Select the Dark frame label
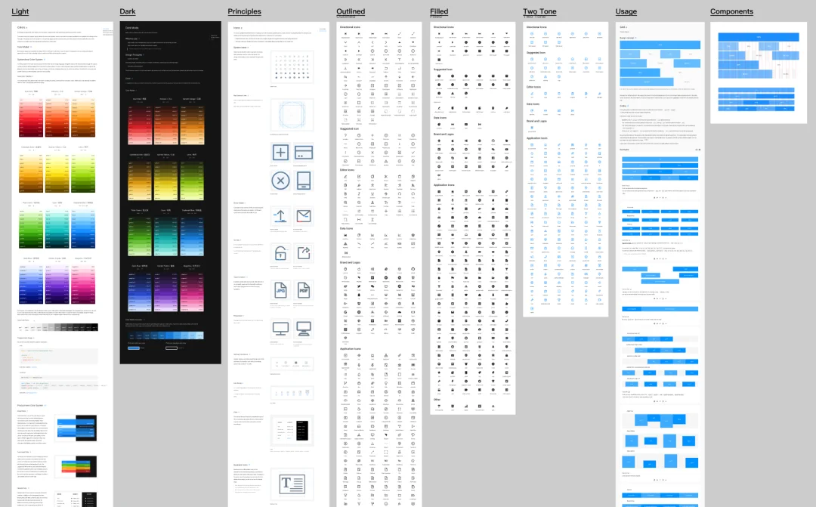 tap(128, 11)
